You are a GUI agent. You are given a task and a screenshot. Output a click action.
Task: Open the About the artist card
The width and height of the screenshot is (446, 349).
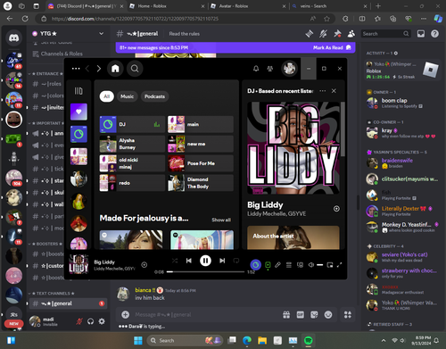(x=293, y=237)
